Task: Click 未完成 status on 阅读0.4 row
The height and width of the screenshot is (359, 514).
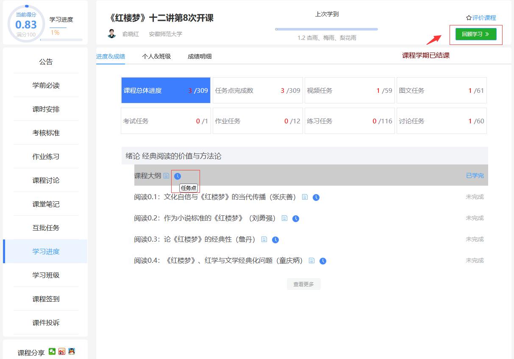Action: pyautogui.click(x=475, y=260)
